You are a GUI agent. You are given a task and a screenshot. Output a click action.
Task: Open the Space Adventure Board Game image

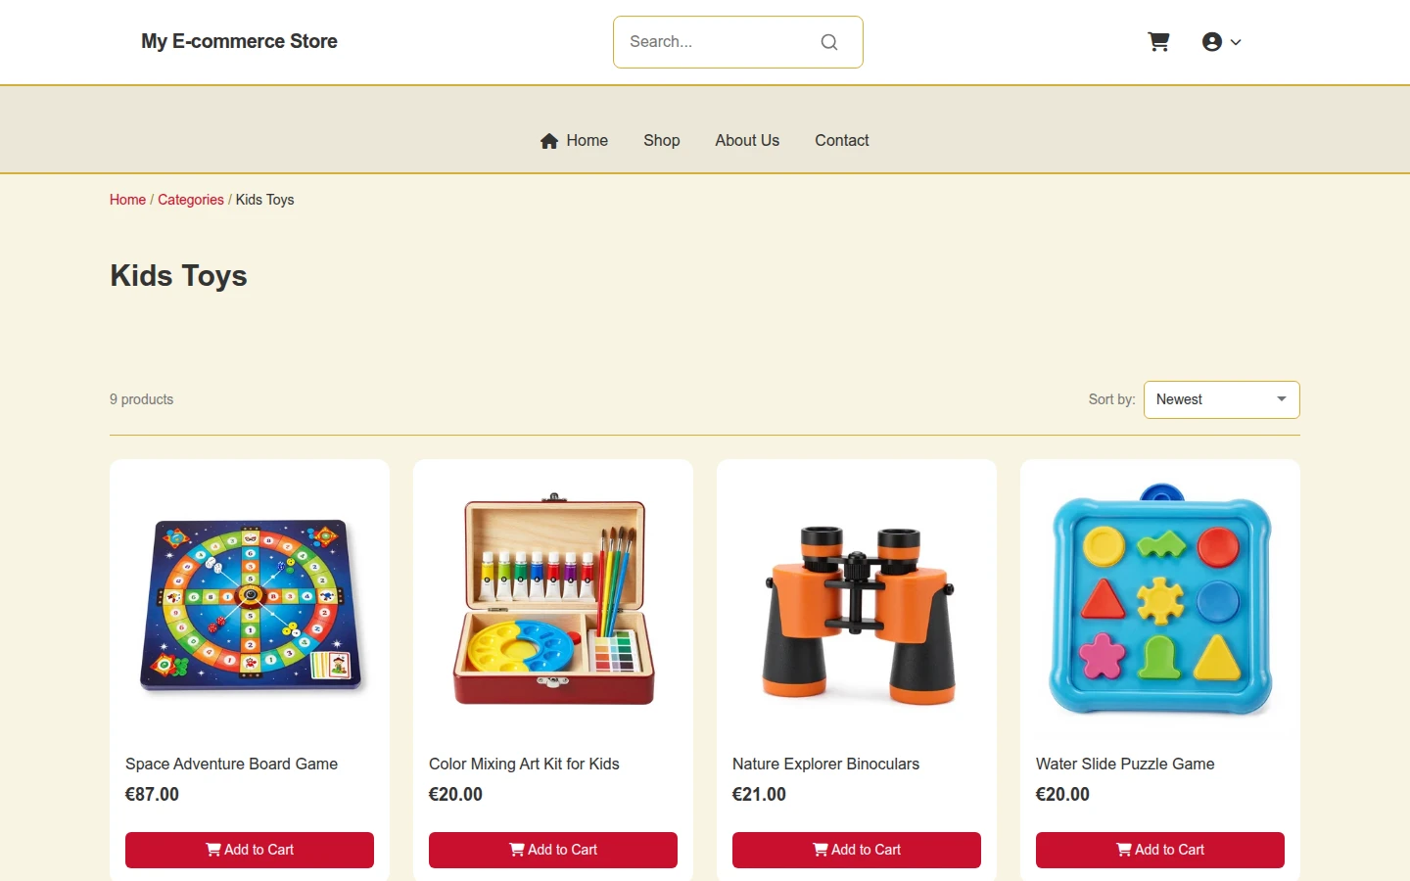[250, 604]
